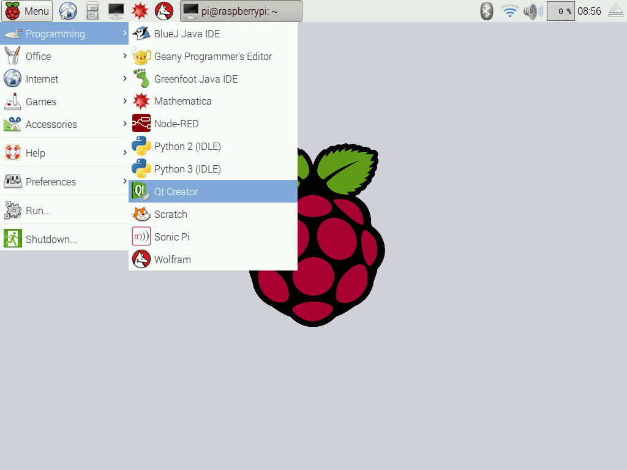Expand the Internet submenu
Screen dimensions: 627x470
(x=64, y=79)
